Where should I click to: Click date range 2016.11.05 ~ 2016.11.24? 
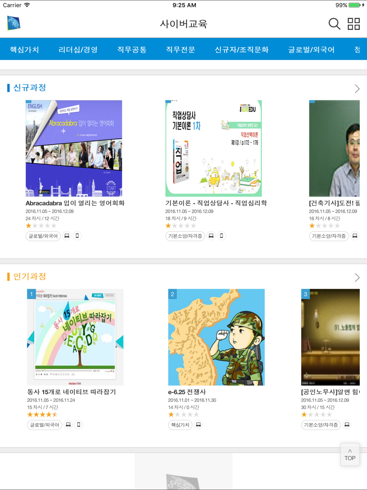click(x=51, y=400)
